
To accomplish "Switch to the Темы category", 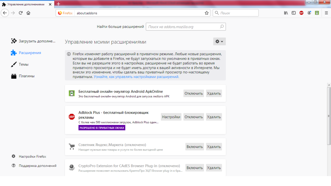I will point(20,64).
